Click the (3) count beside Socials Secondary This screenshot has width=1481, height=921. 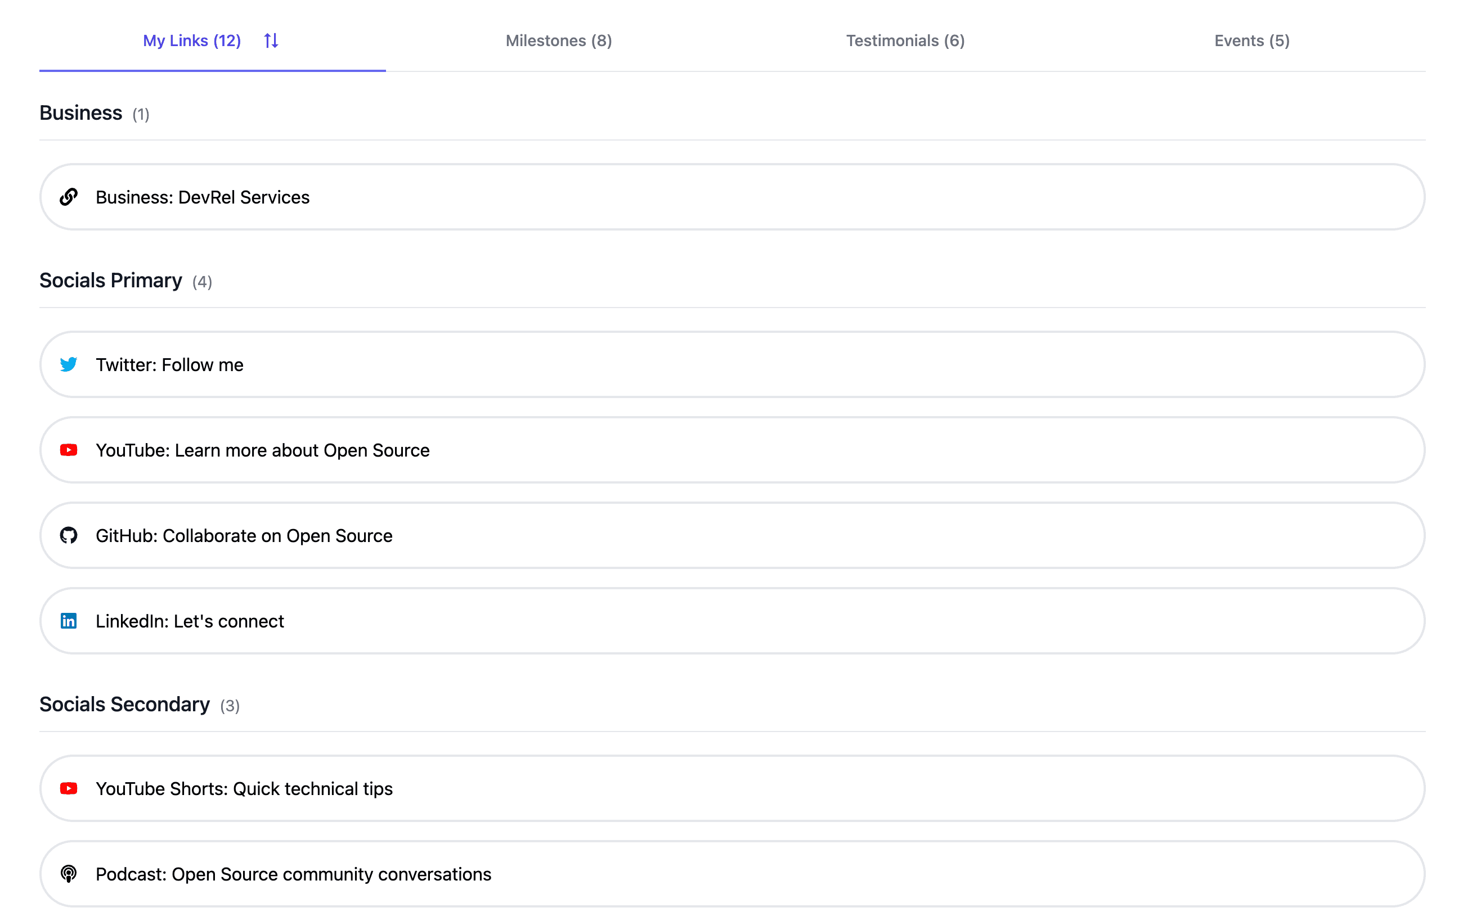click(230, 706)
